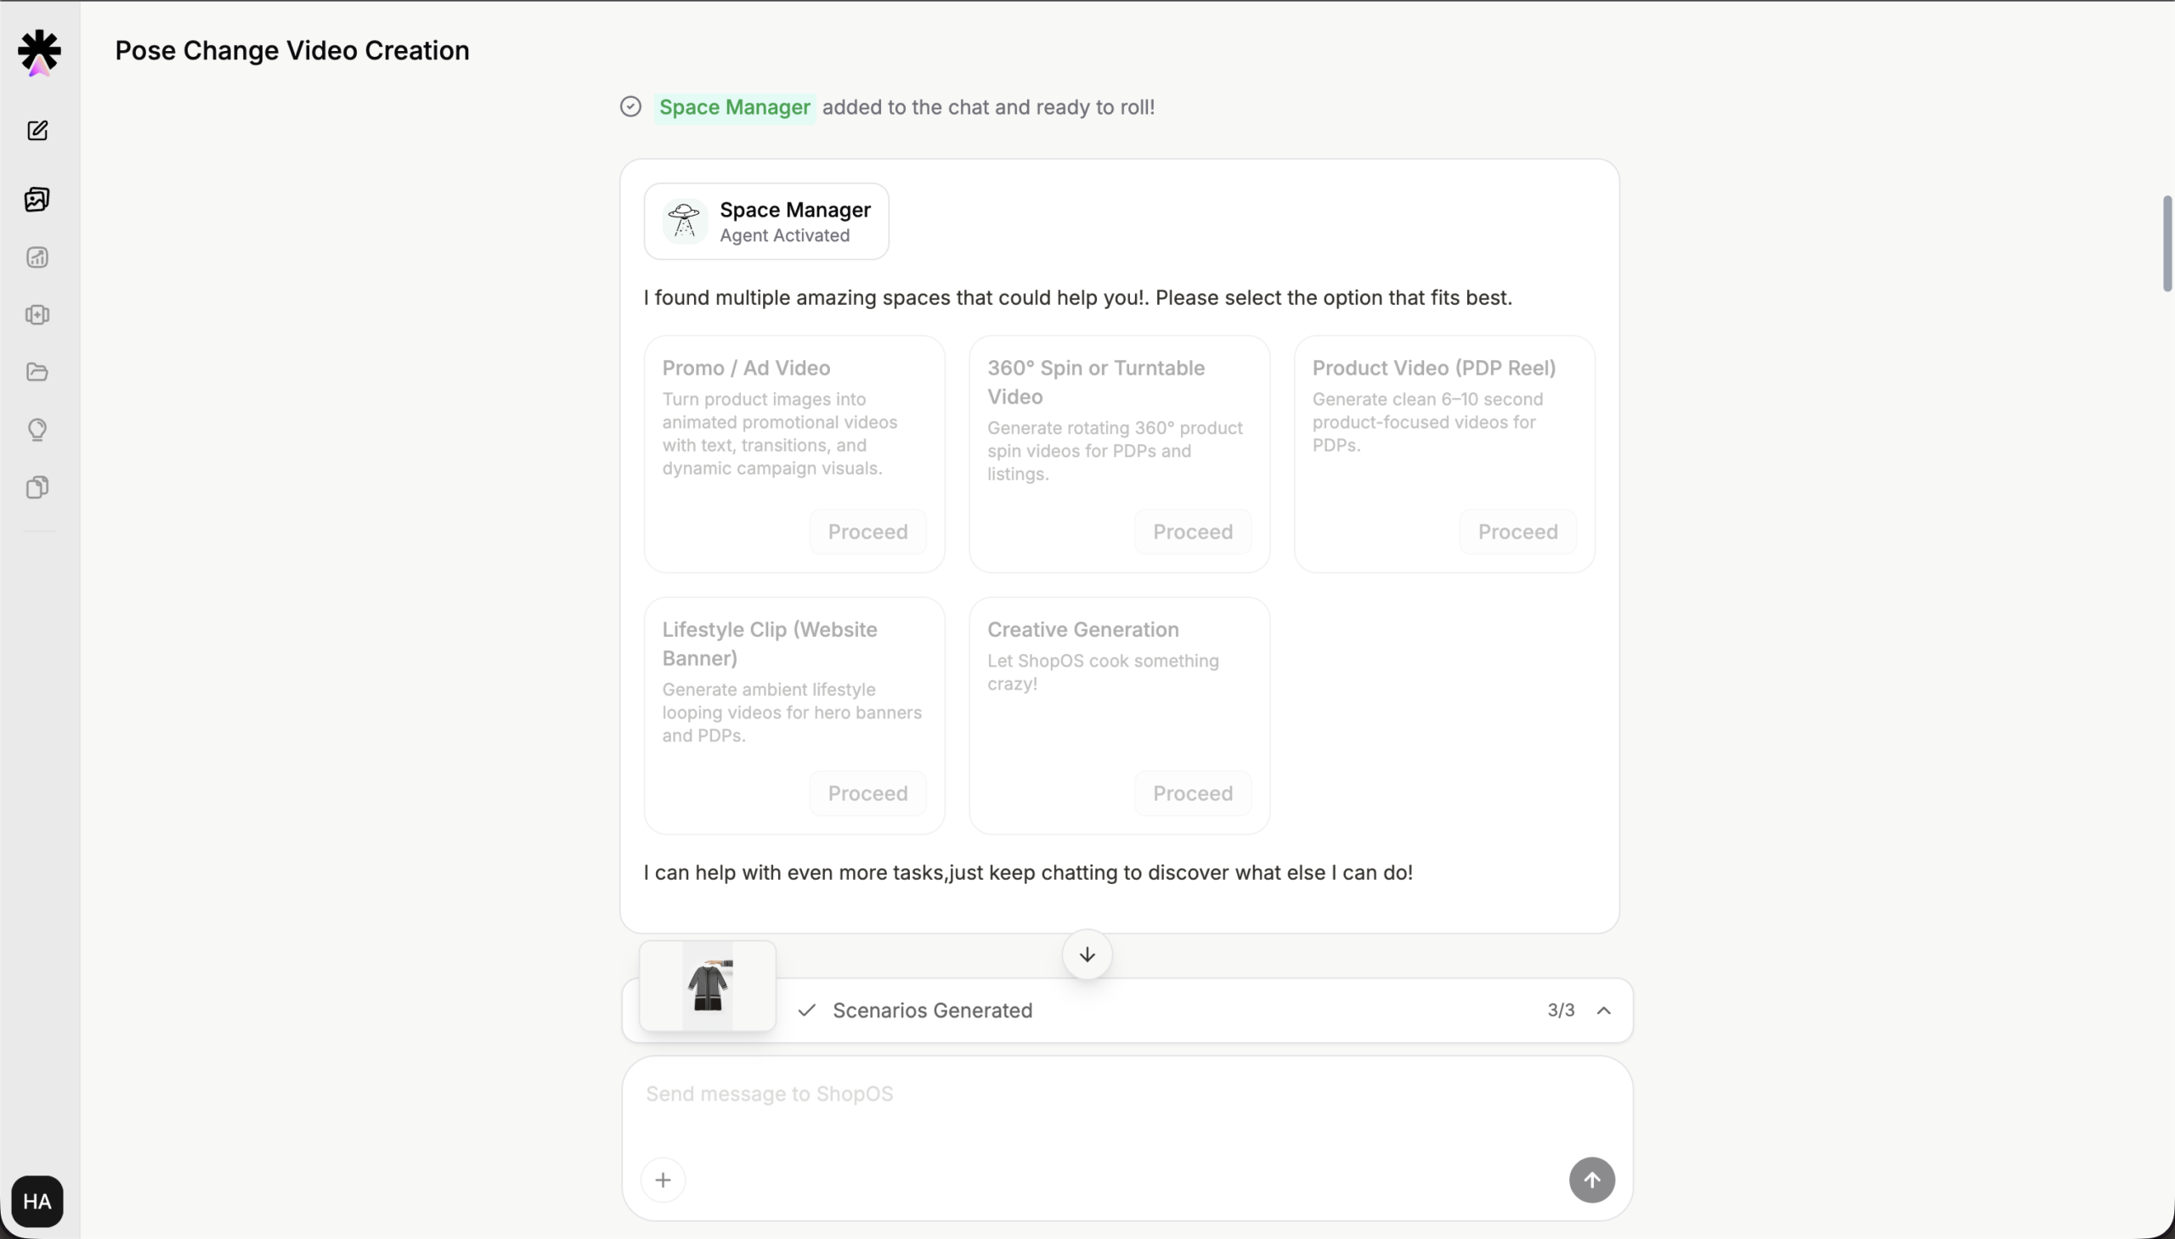Open the attachment plus button in message bar
The height and width of the screenshot is (1239, 2175).
tap(664, 1180)
